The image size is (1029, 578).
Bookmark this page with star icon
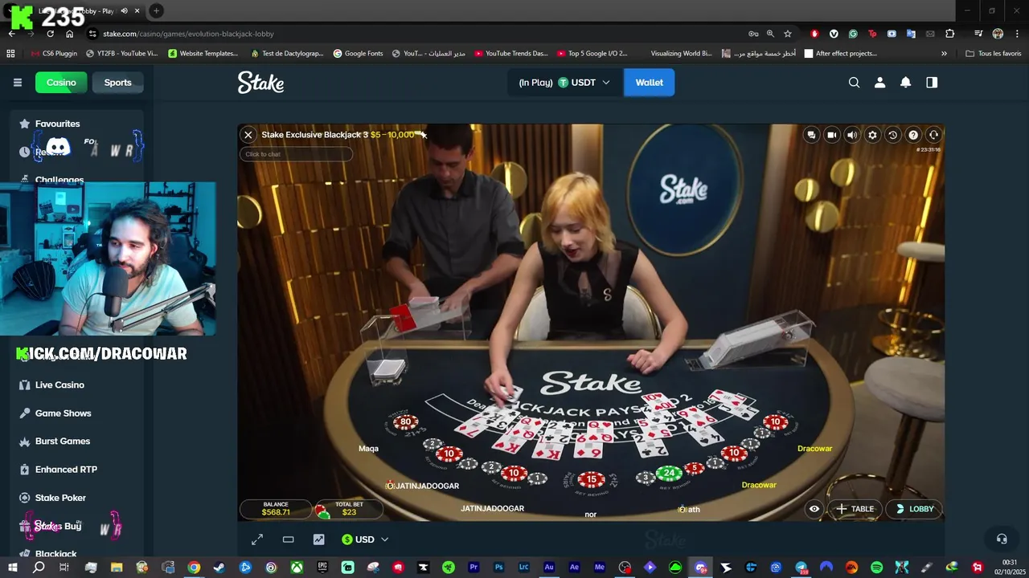pos(788,34)
